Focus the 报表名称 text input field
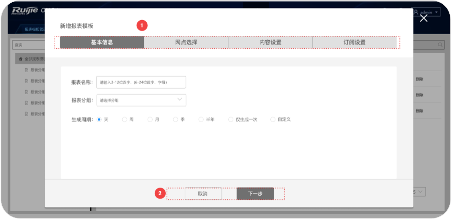This screenshot has height=219, width=451. [x=141, y=82]
